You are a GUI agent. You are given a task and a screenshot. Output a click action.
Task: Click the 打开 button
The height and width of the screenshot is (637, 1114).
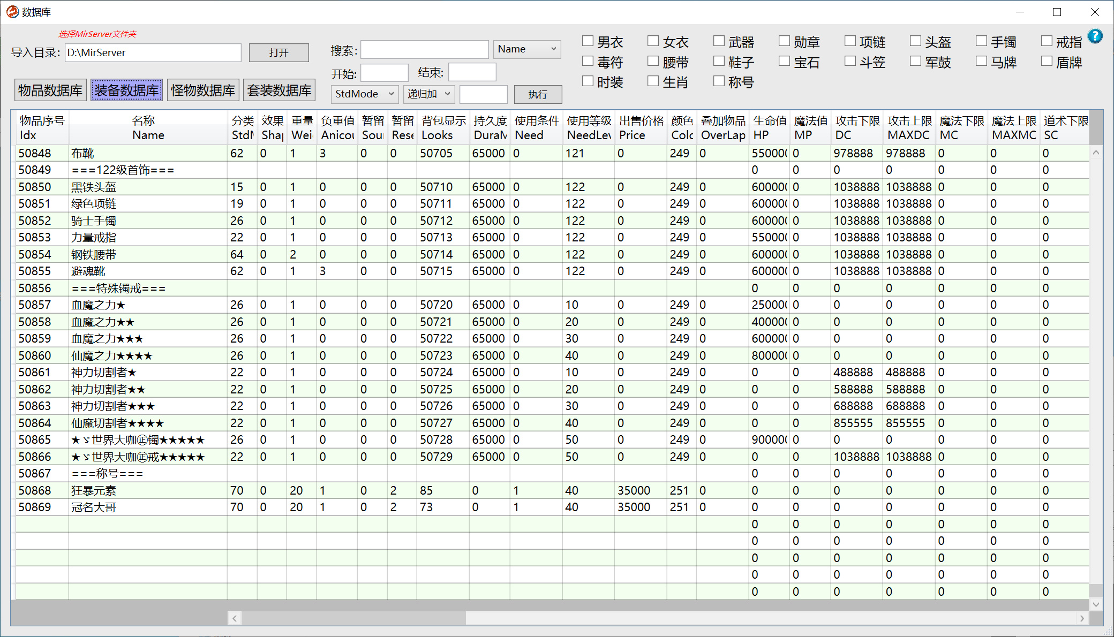278,52
